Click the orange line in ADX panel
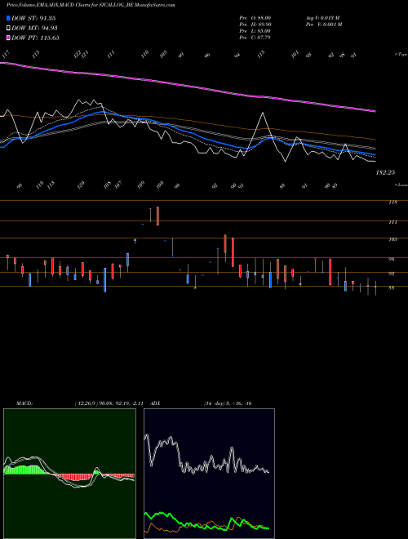Screen dimensions: 408x539 (208, 523)
